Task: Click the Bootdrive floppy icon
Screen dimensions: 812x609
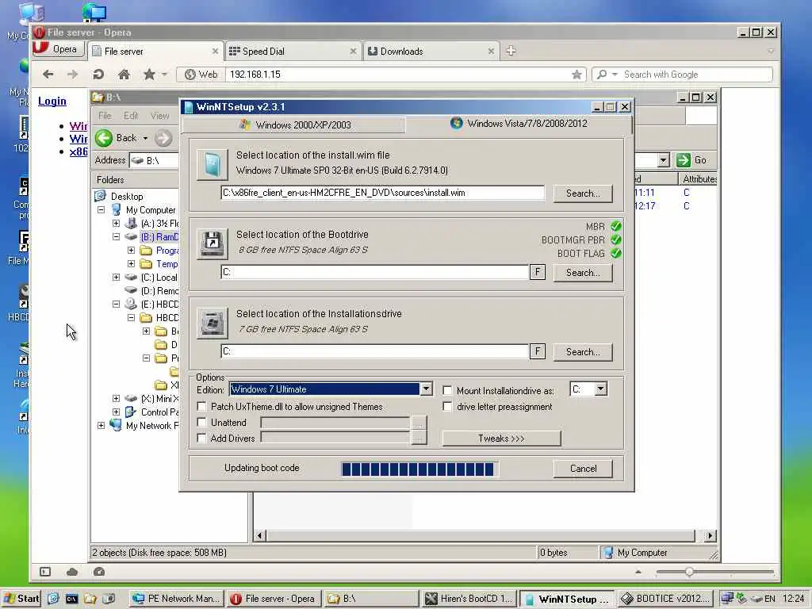Action: [213, 243]
